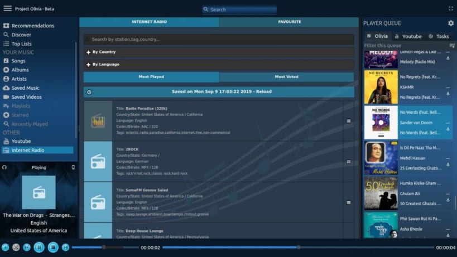Screen dimensions: 457x257
Task: Expand the By Language filter
Action: (219, 64)
